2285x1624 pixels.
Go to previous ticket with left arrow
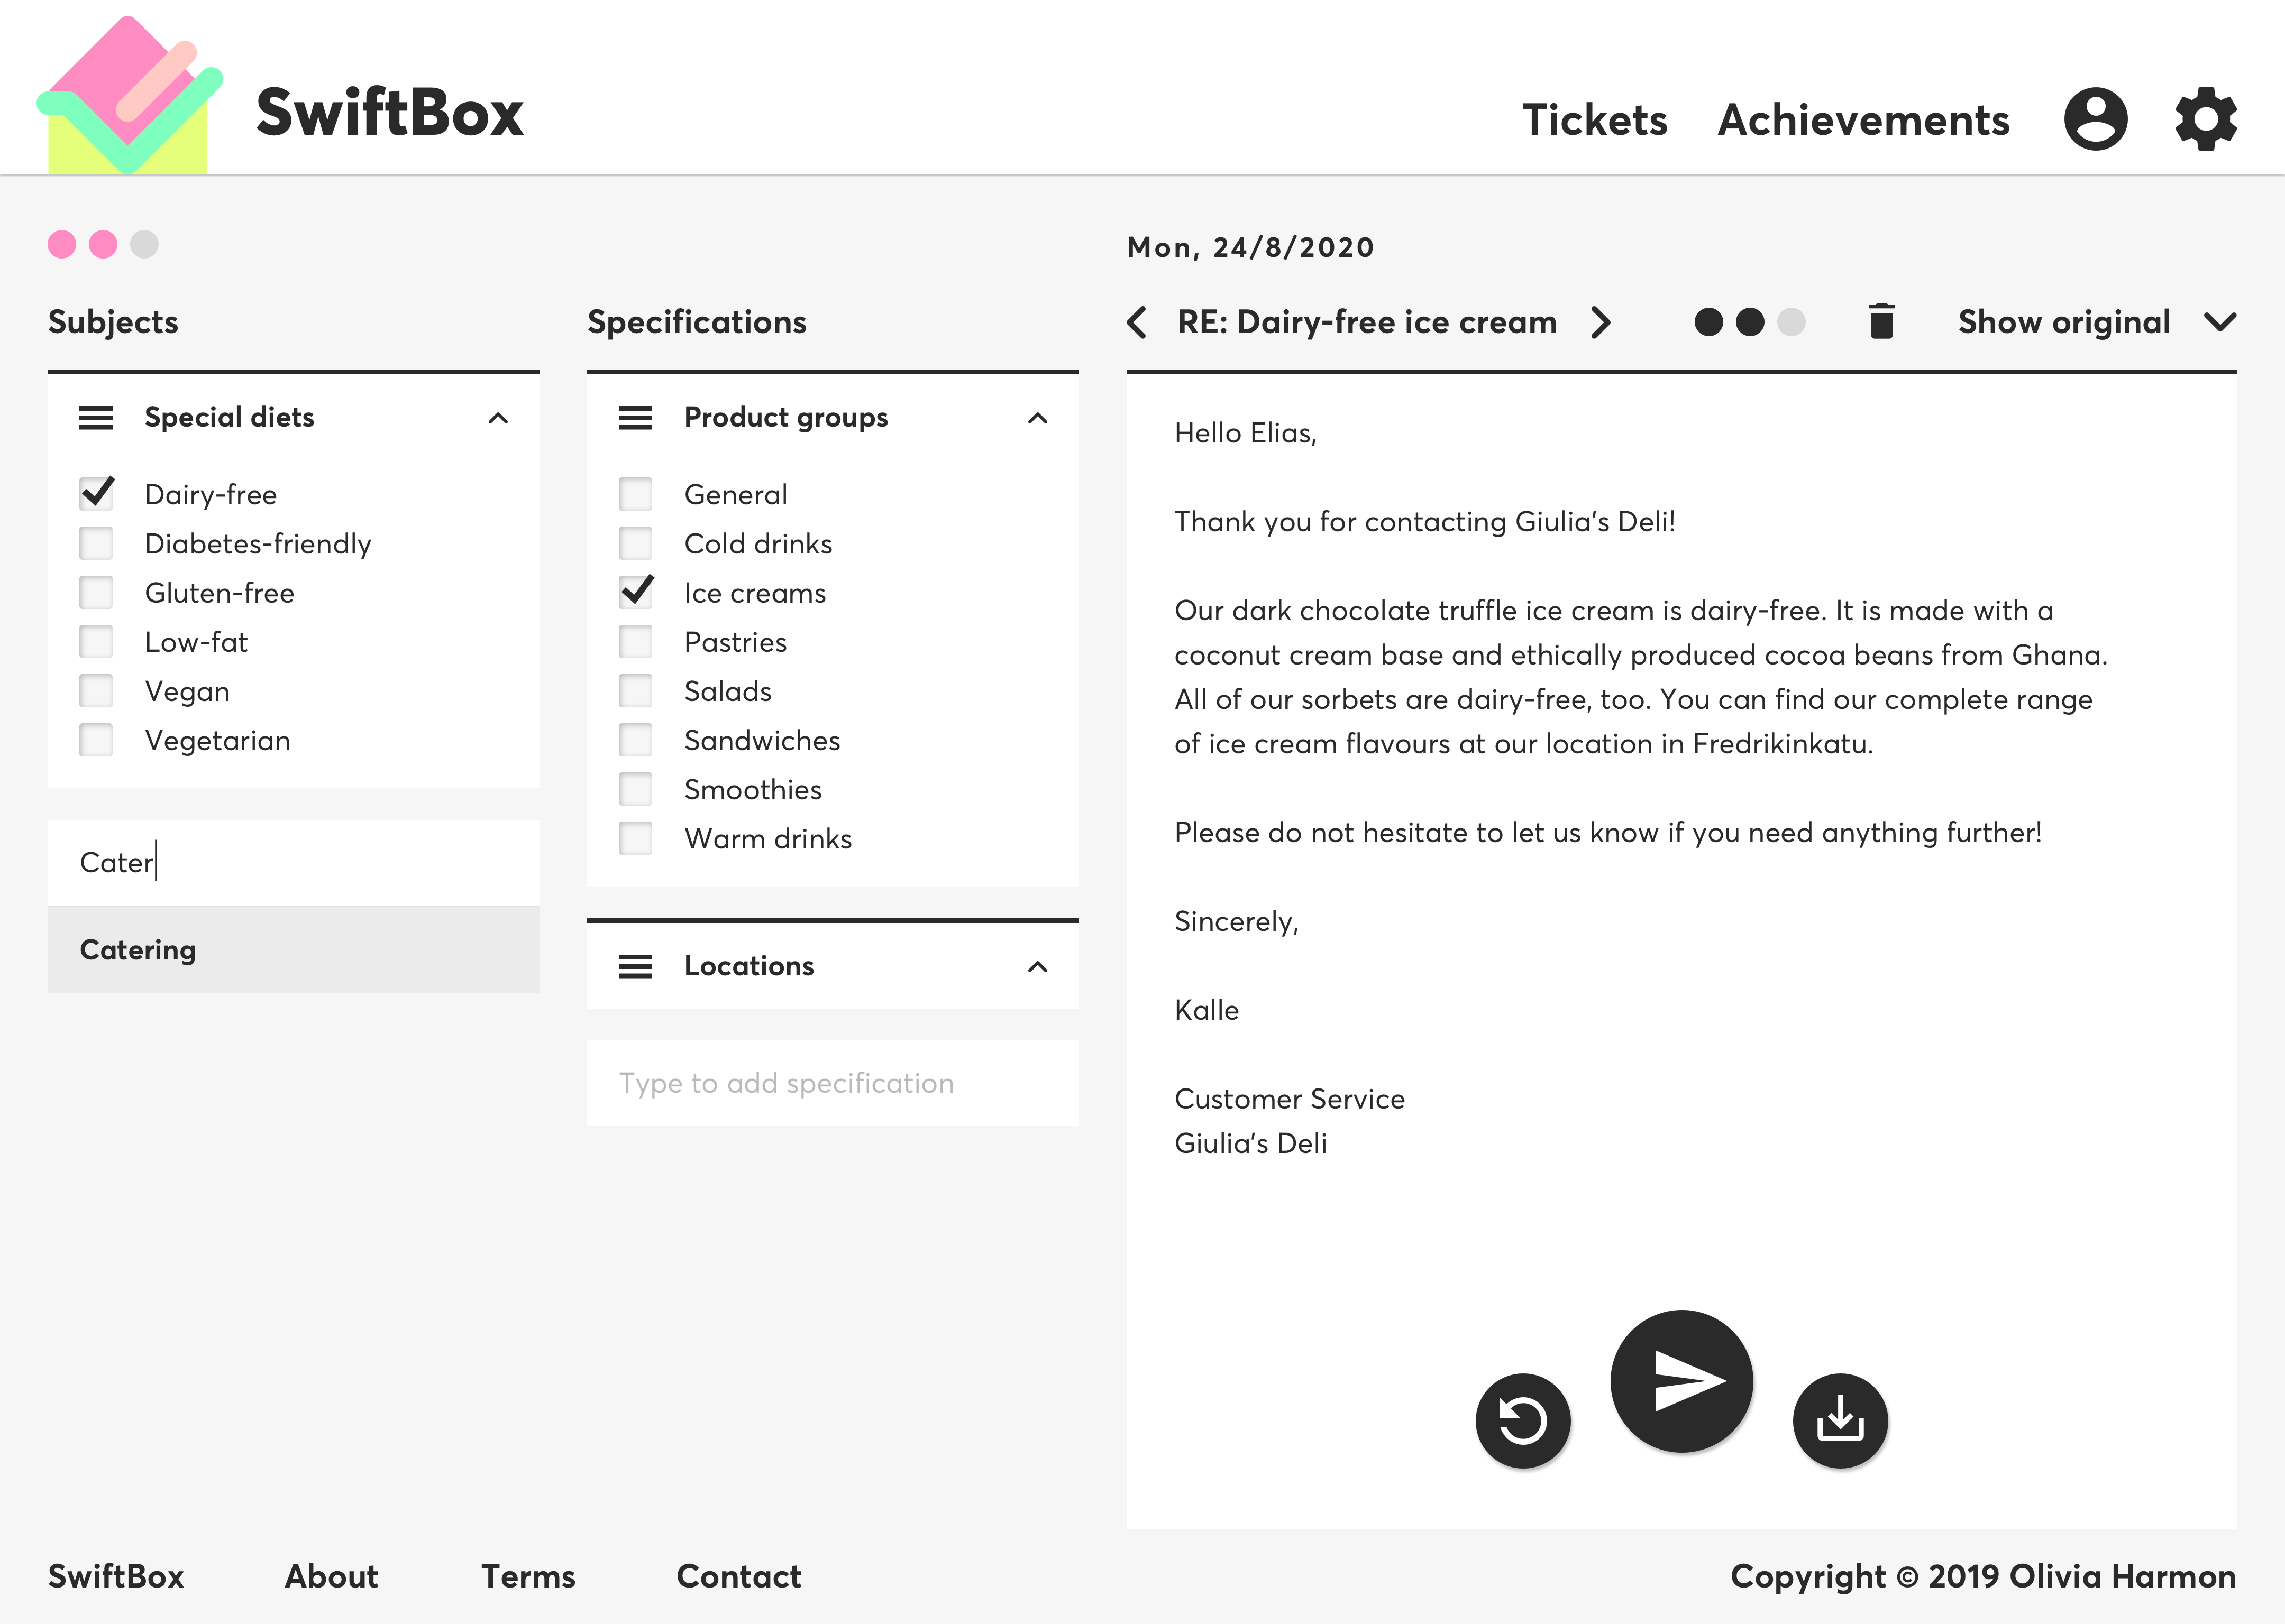[1137, 322]
